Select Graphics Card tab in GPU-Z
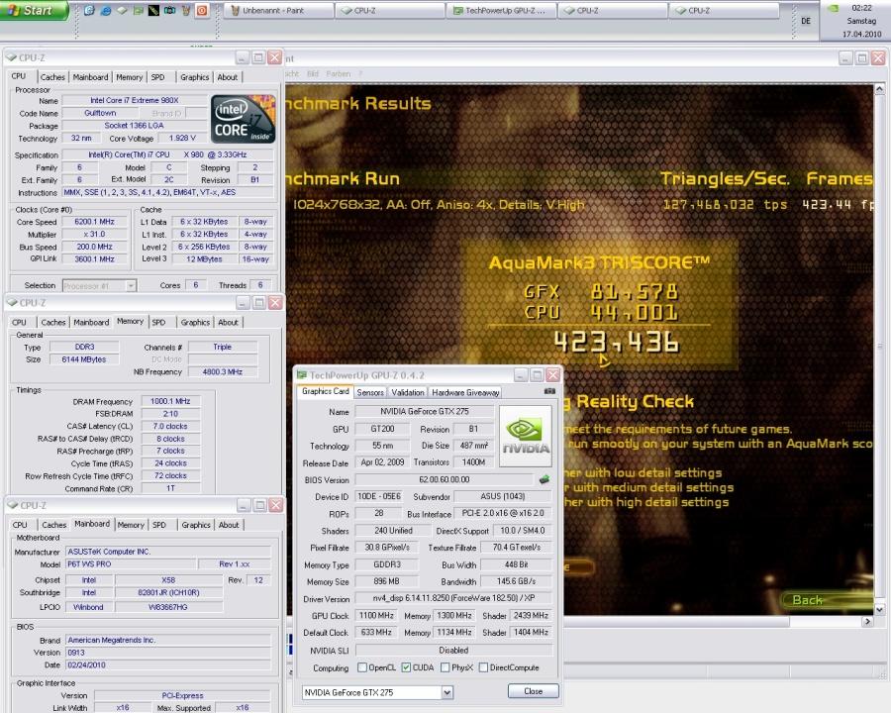Image resolution: width=891 pixels, height=713 pixels. click(326, 391)
